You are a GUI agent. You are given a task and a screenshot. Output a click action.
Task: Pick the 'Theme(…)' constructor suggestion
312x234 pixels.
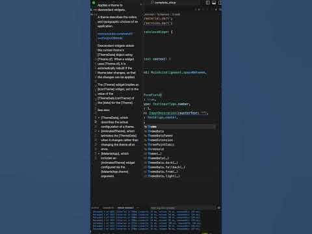(x=180, y=153)
